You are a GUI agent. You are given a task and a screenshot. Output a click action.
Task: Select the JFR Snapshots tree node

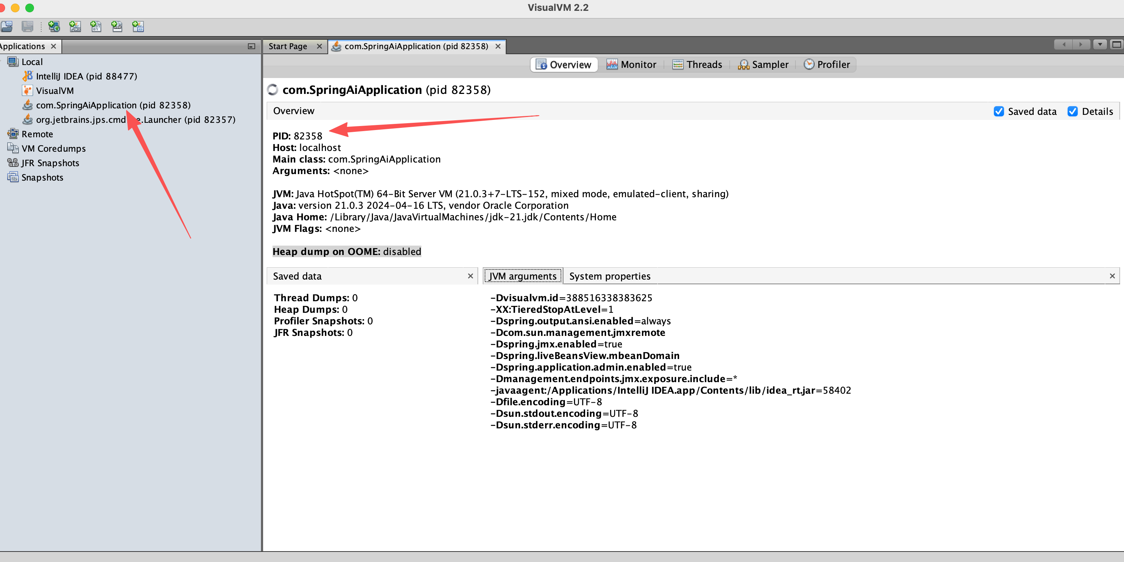coord(50,163)
